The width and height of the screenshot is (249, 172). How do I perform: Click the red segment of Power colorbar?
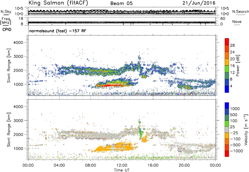(227, 42)
